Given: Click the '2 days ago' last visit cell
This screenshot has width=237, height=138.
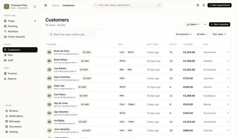Looking at the screenshot, I should pyautogui.click(x=153, y=105).
